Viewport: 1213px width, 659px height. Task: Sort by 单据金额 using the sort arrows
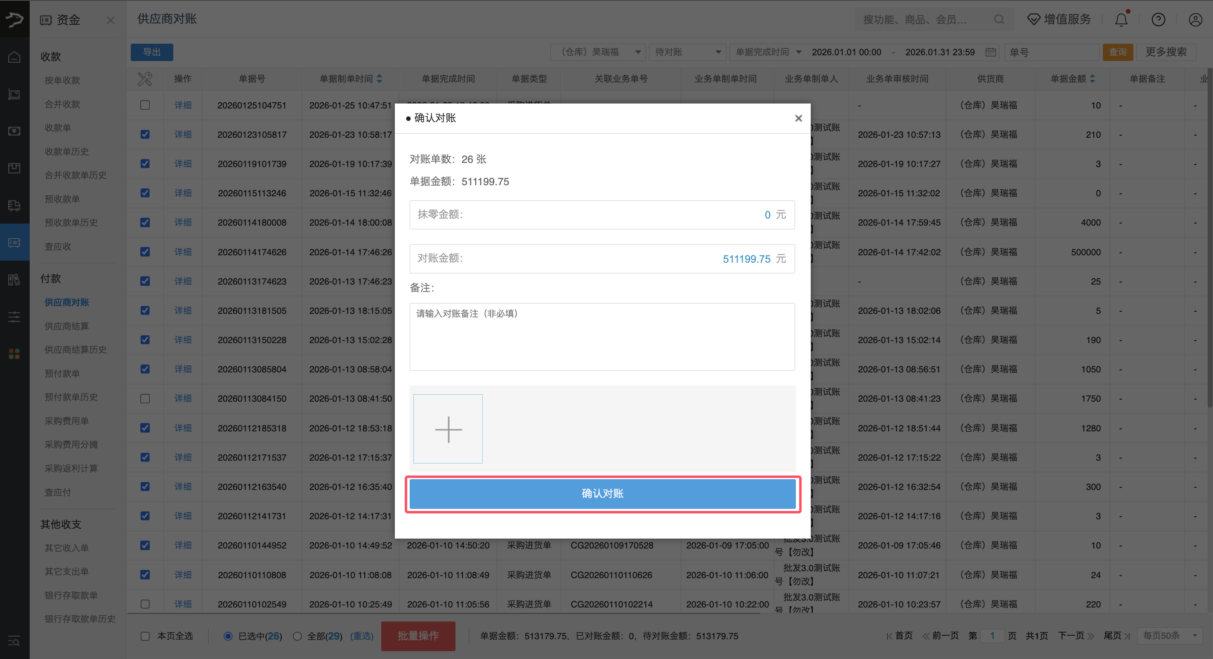[1093, 79]
